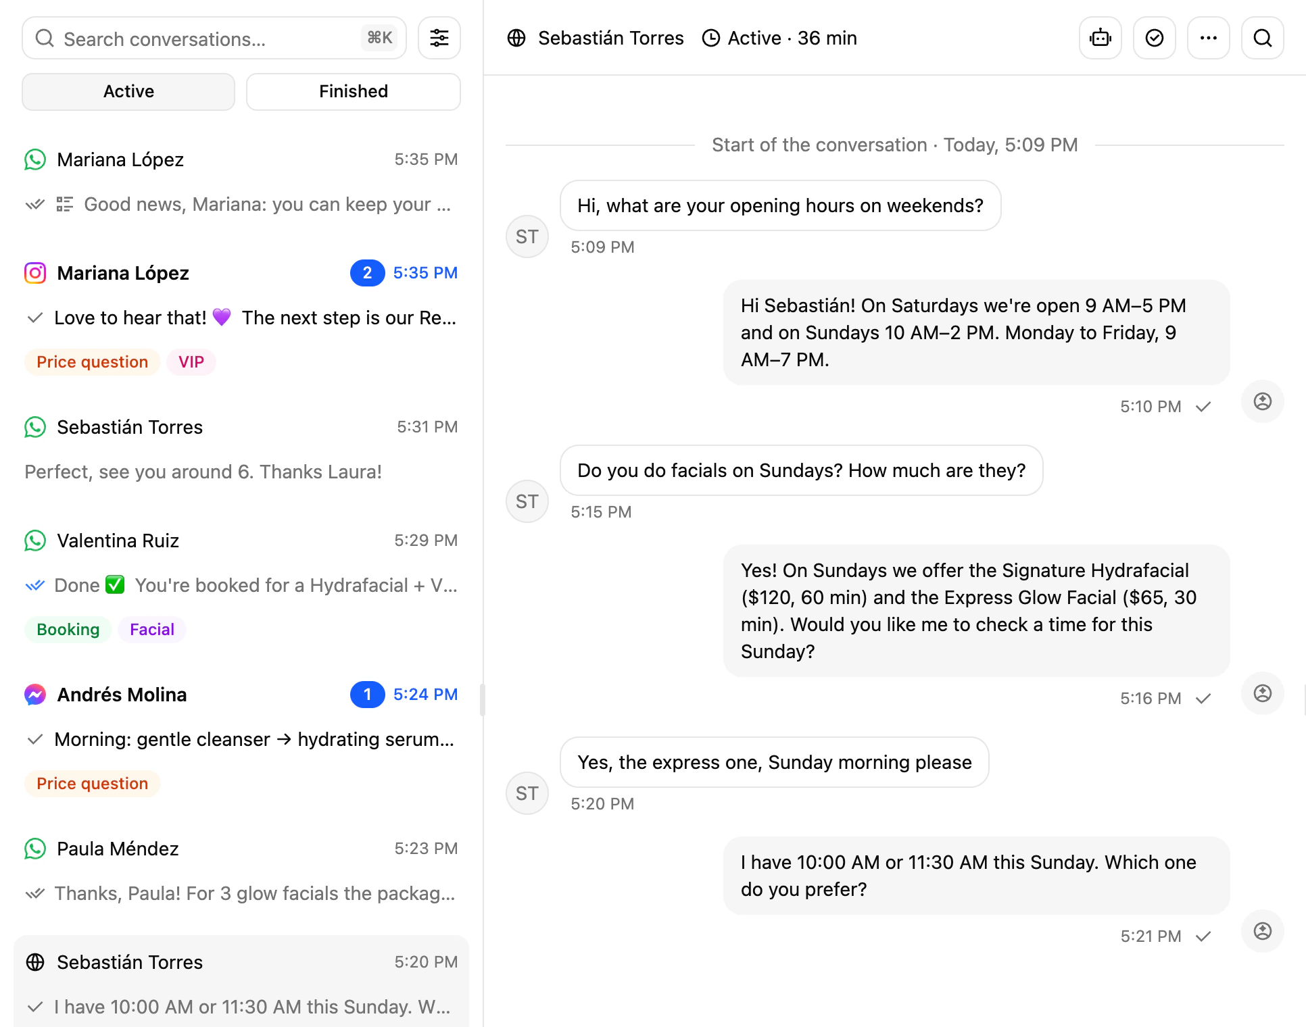
Task: Click the unread badge 1 on Andrés Molina
Action: pyautogui.click(x=367, y=695)
